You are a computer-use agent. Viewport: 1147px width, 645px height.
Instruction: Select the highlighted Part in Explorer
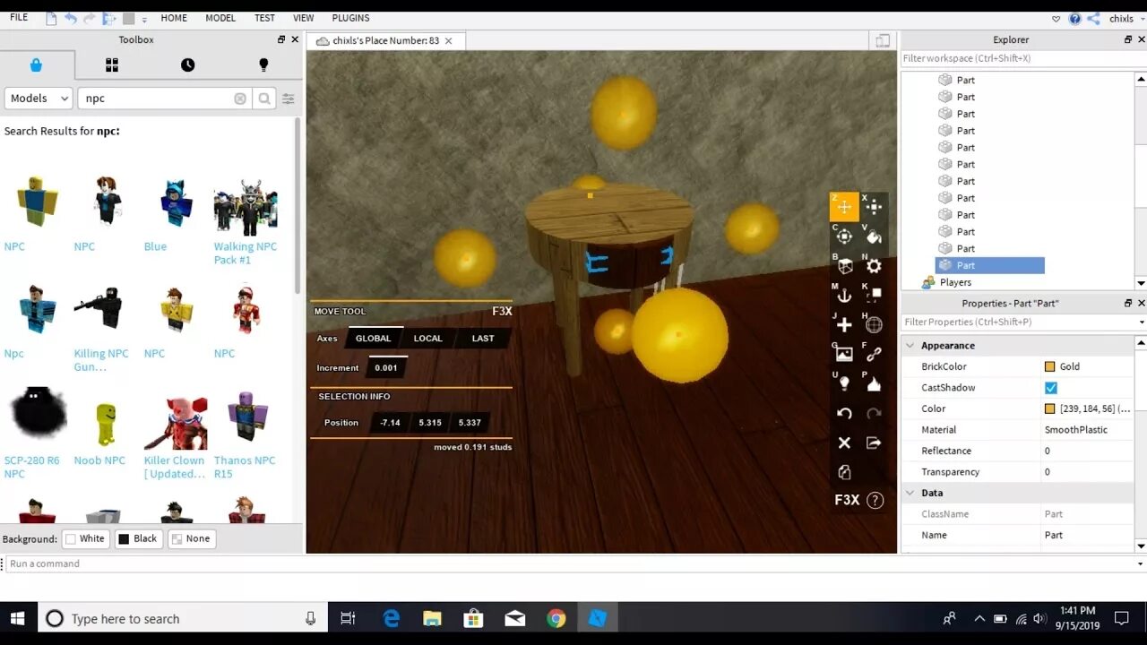click(990, 265)
